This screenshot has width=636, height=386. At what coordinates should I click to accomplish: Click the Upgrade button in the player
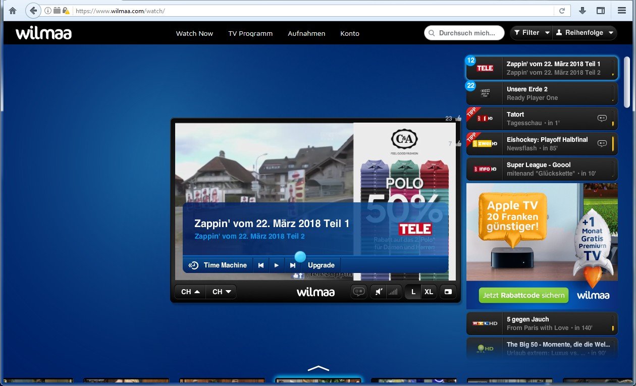tap(321, 265)
